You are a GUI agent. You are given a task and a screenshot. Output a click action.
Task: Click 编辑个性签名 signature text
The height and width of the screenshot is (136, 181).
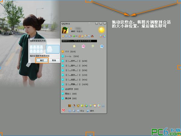click(77, 31)
